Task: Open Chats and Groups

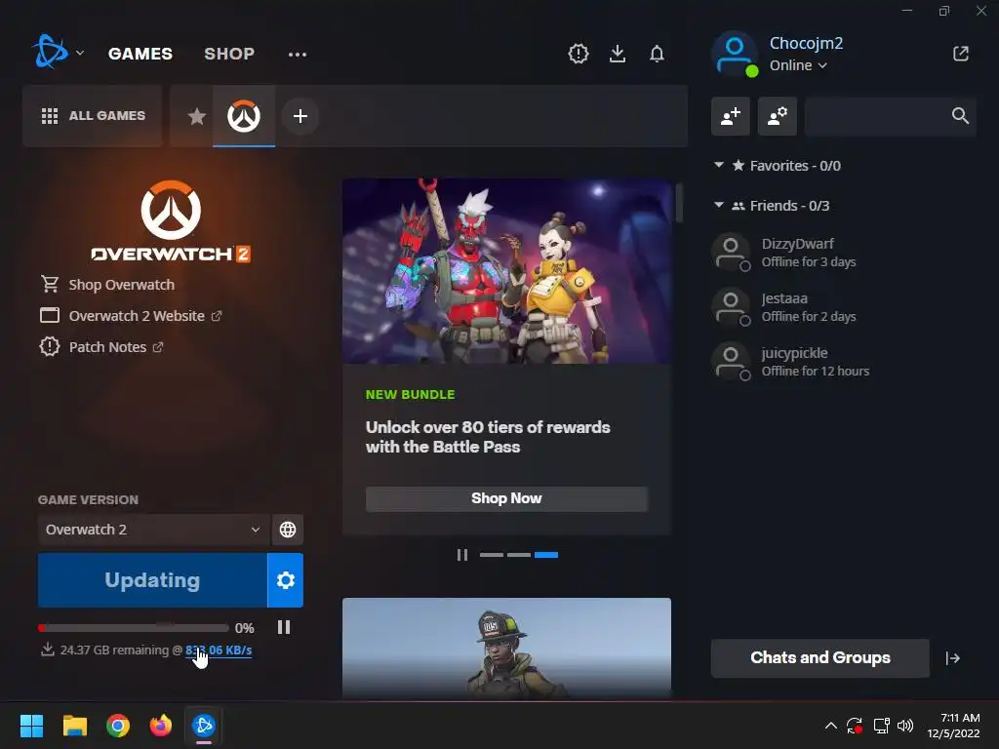Action: point(819,658)
